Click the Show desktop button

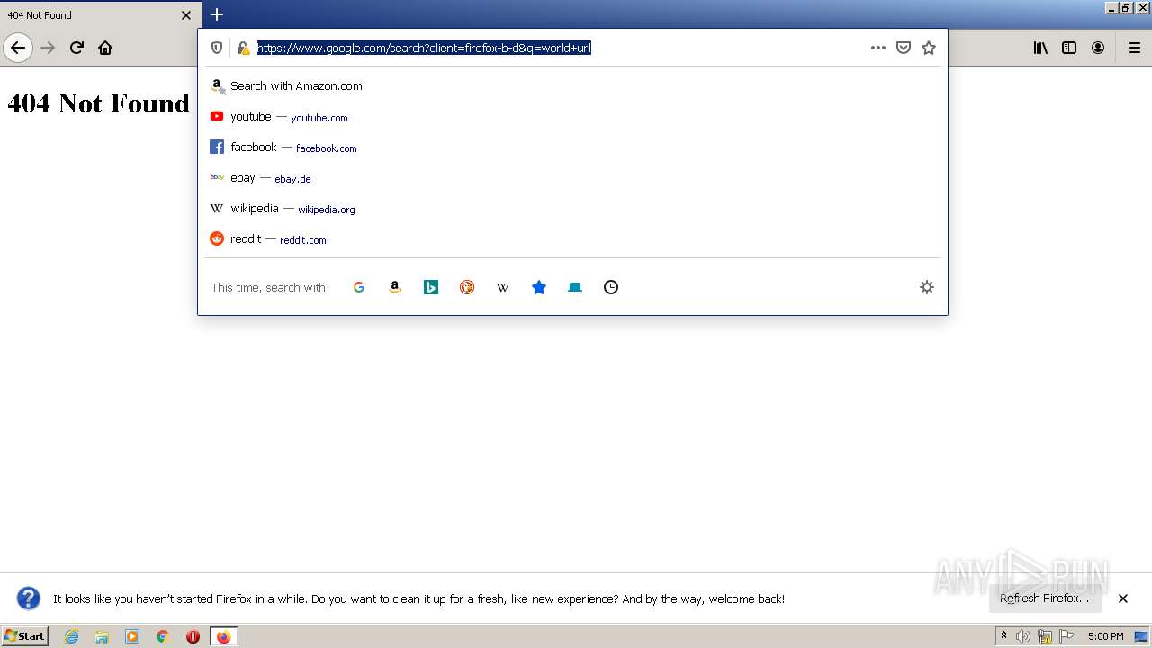[1142, 636]
